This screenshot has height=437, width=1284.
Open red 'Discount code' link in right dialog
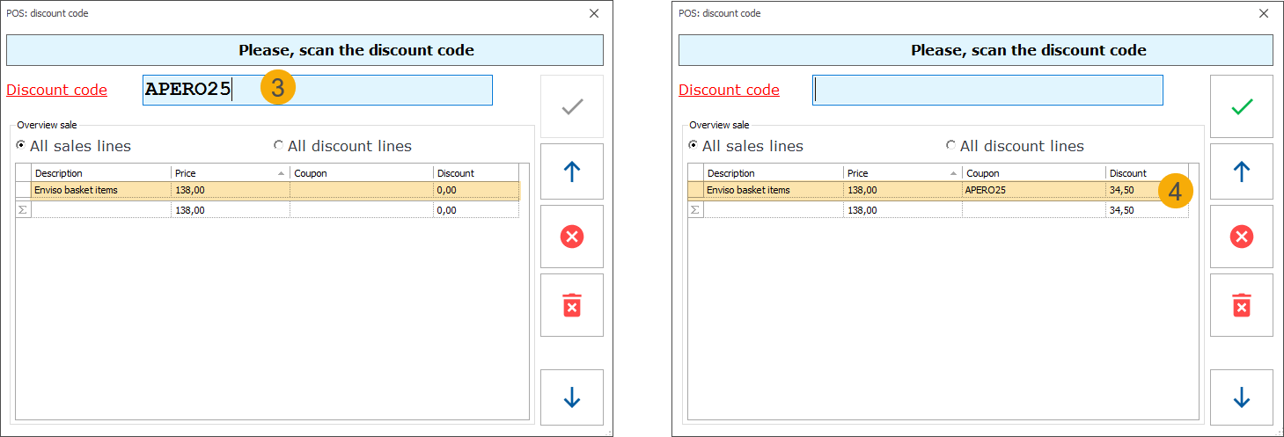click(729, 90)
